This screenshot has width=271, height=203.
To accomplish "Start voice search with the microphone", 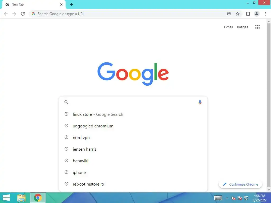I will [200, 102].
